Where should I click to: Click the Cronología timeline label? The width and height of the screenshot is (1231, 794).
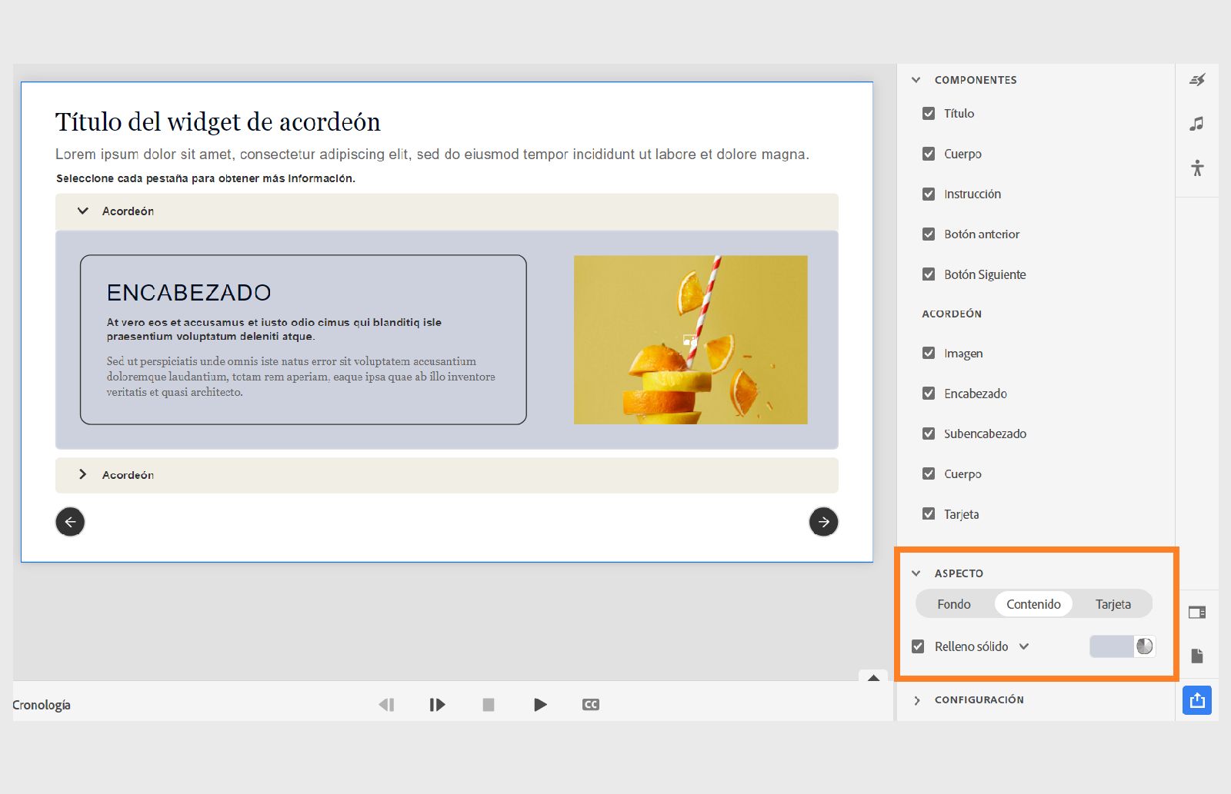click(x=42, y=705)
